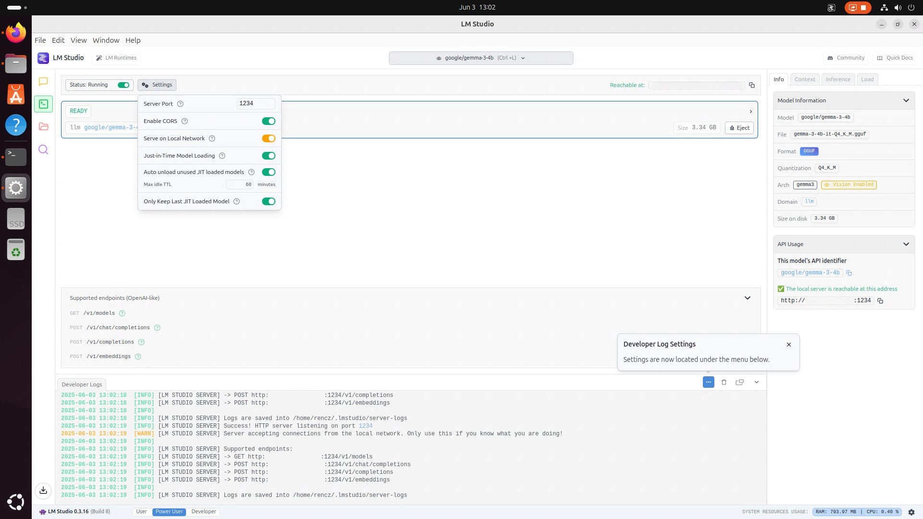
Task: Click RAM and CPU usage indicator
Action: 857,512
